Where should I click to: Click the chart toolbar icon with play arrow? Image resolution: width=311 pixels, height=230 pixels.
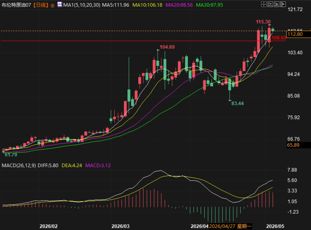[x=276, y=4]
